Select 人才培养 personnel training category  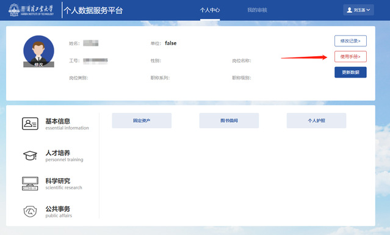[64, 156]
